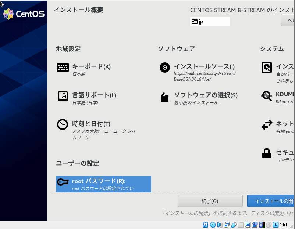Click the vault.centos.org source URL text
Screen dimensions: 295x229
click(x=205, y=76)
